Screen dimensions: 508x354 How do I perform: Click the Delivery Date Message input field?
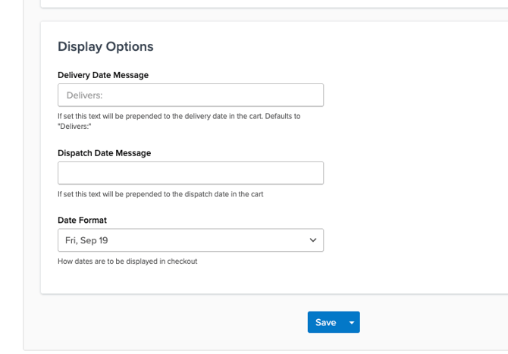[190, 95]
